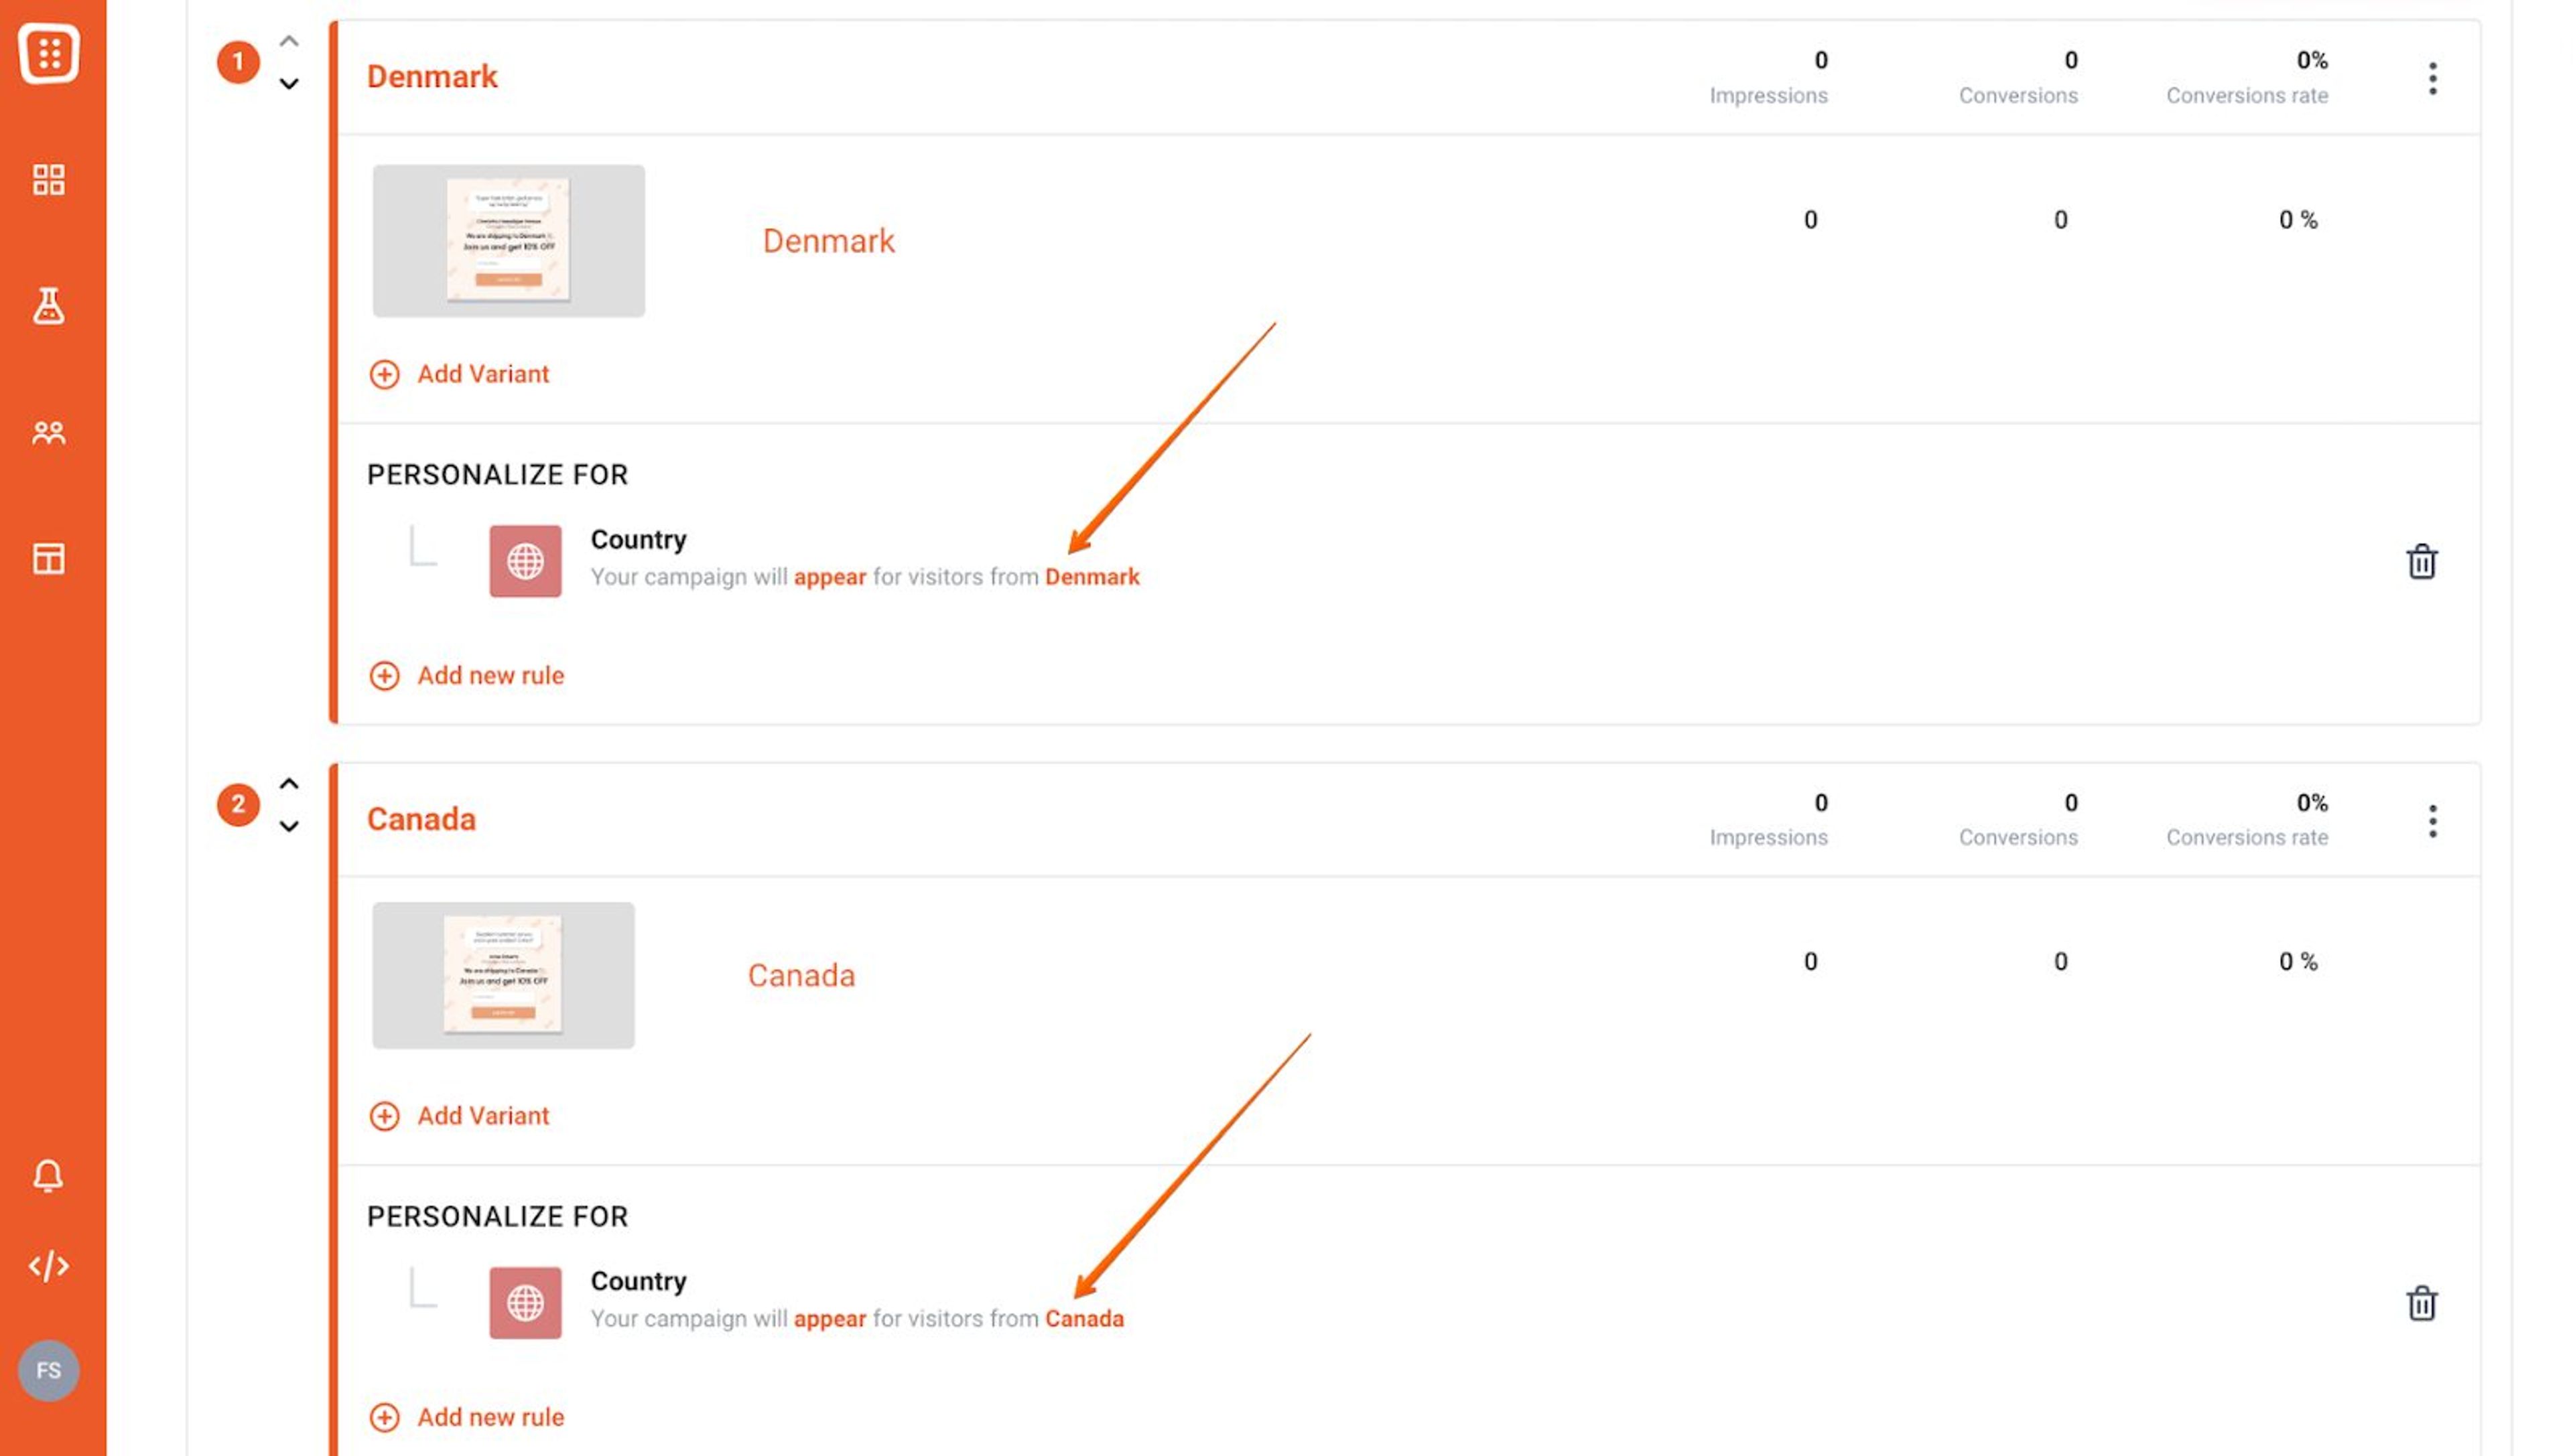Move Denmark down using the down chevron
Image resolution: width=2573 pixels, height=1456 pixels.
pyautogui.click(x=289, y=84)
